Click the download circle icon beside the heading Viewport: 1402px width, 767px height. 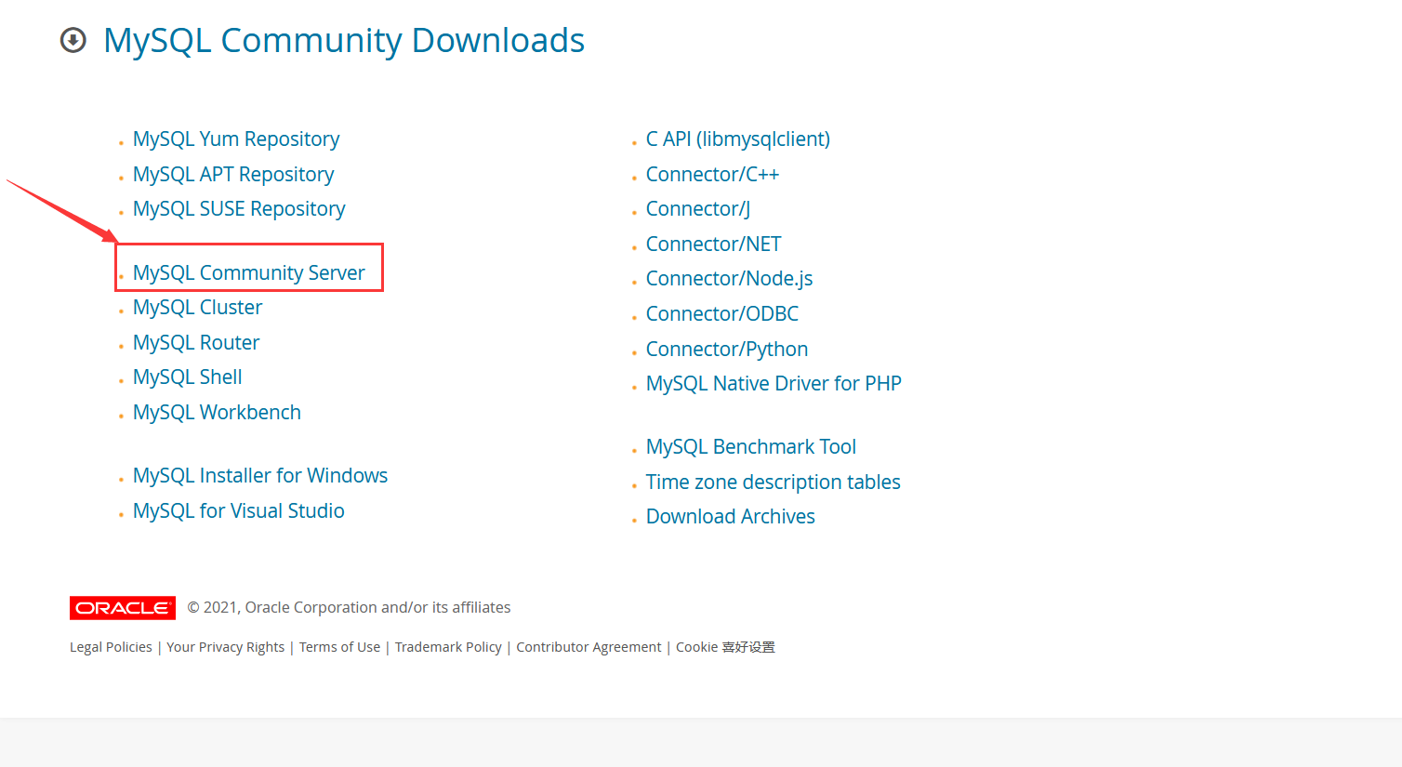[x=73, y=40]
